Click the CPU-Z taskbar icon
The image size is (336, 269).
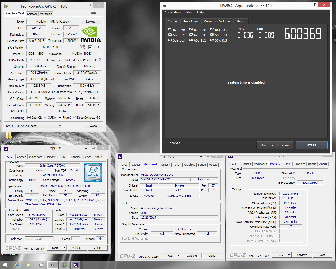pyautogui.click(x=76, y=265)
